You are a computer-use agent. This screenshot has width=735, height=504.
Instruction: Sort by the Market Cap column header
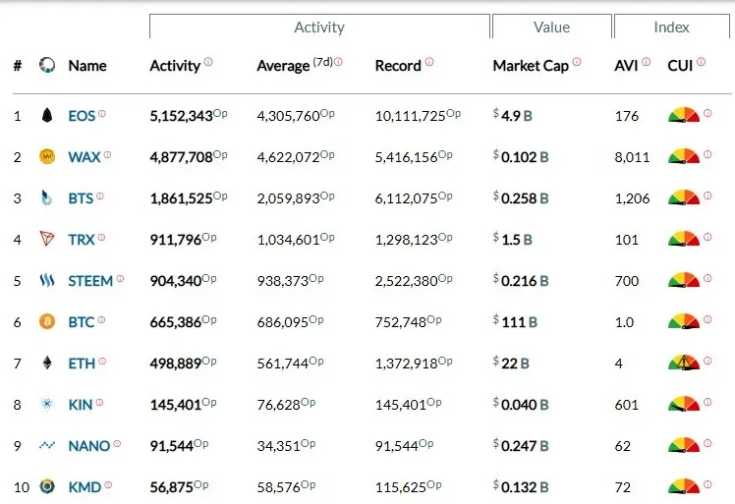point(531,66)
